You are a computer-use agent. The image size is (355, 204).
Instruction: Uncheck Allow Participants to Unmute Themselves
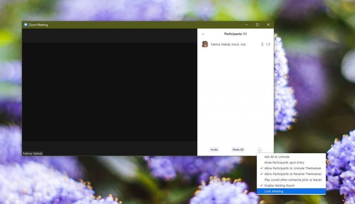[x=293, y=168]
